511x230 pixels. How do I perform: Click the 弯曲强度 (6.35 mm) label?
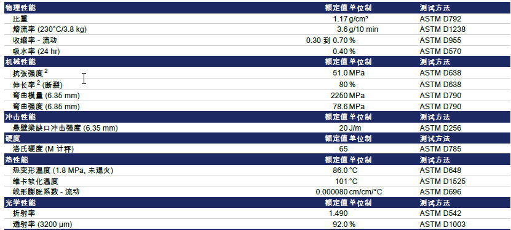point(46,107)
